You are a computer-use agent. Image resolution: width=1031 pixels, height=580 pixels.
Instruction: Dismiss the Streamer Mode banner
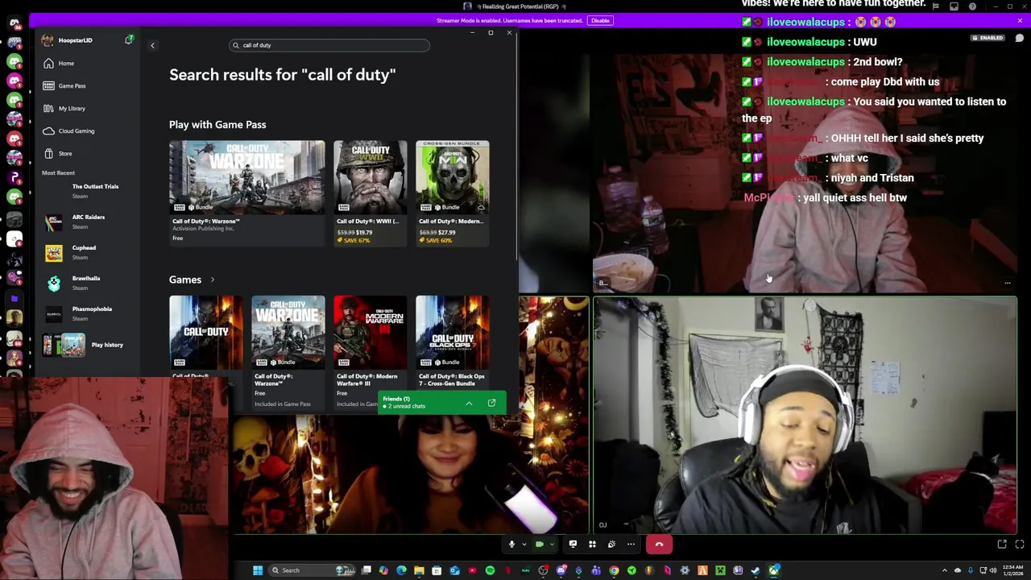[1020, 19]
